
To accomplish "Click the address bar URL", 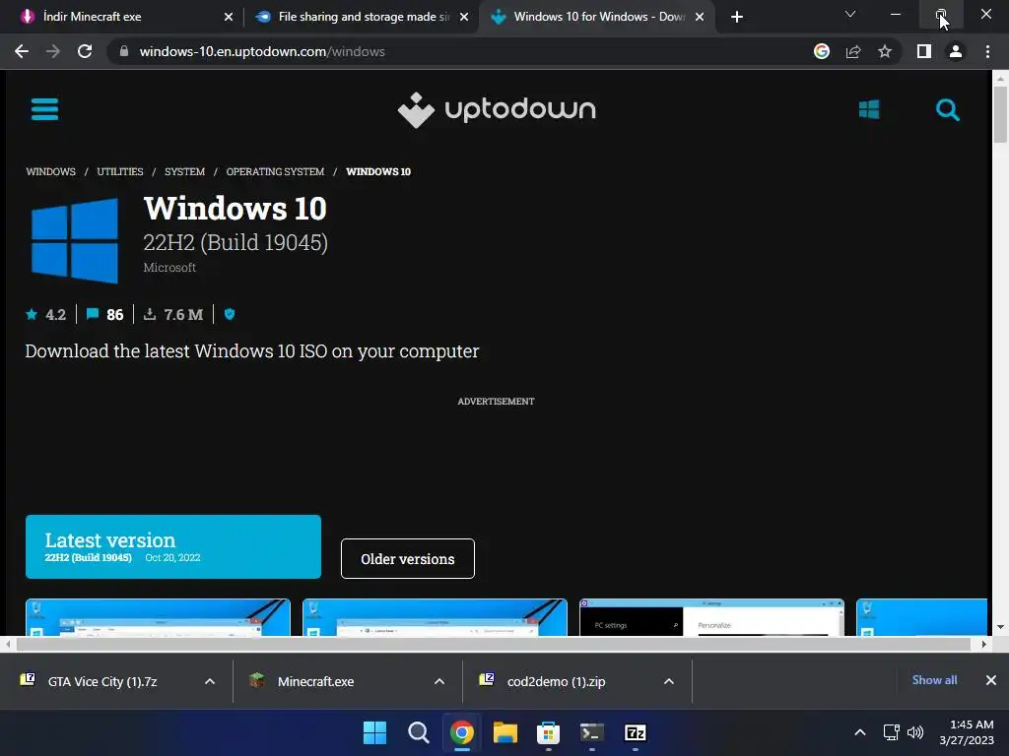I will (262, 51).
